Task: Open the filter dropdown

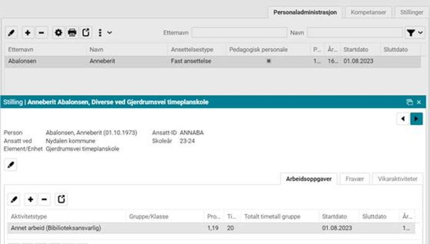Action: pyautogui.click(x=414, y=32)
